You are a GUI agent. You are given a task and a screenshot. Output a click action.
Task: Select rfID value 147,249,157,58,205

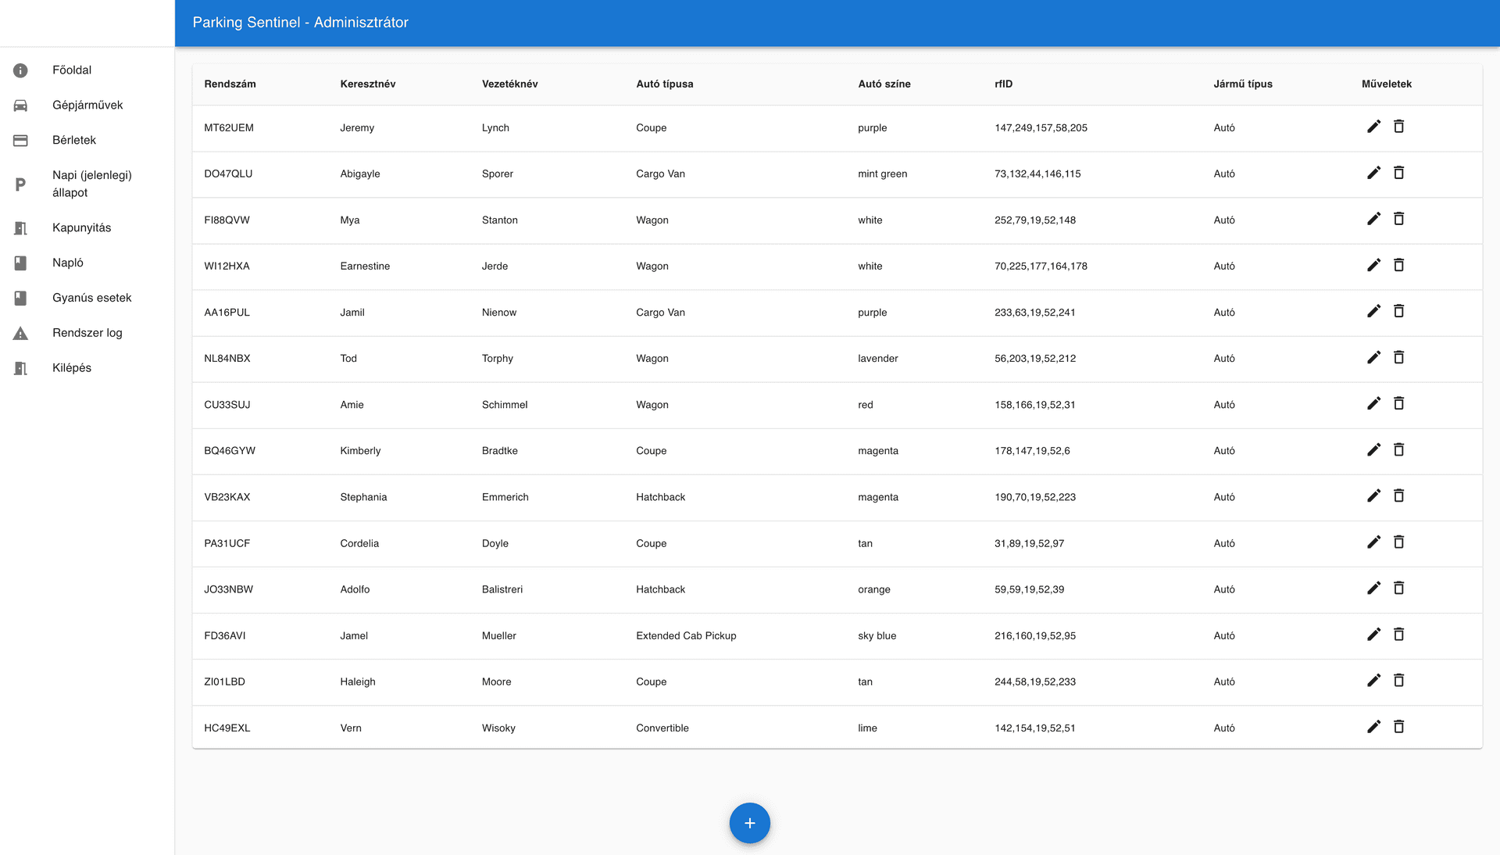click(x=1041, y=128)
